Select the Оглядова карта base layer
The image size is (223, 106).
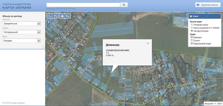pos(192,25)
